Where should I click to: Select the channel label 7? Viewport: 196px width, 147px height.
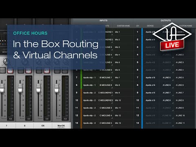pos(7,126)
